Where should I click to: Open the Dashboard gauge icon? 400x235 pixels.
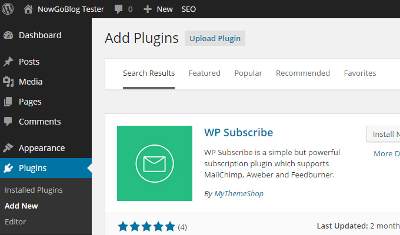point(8,35)
